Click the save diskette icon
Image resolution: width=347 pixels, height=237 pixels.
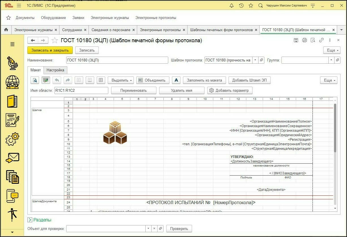point(296,40)
